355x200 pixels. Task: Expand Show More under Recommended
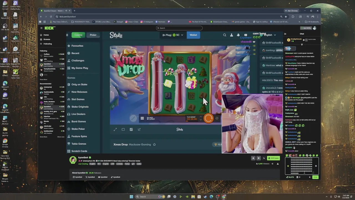click(43, 137)
